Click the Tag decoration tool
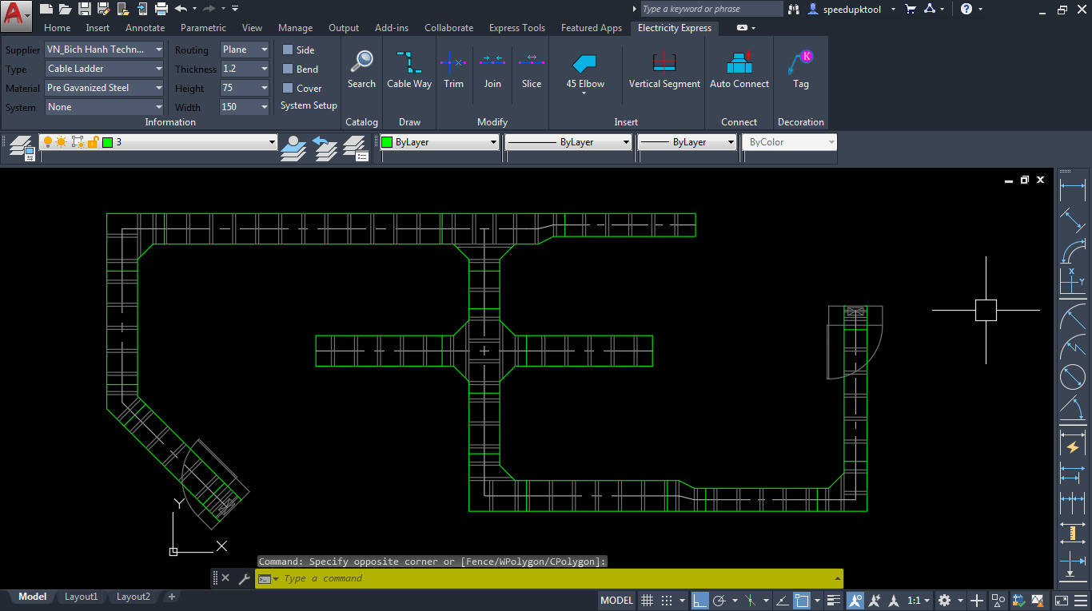1092x611 pixels. (800, 69)
